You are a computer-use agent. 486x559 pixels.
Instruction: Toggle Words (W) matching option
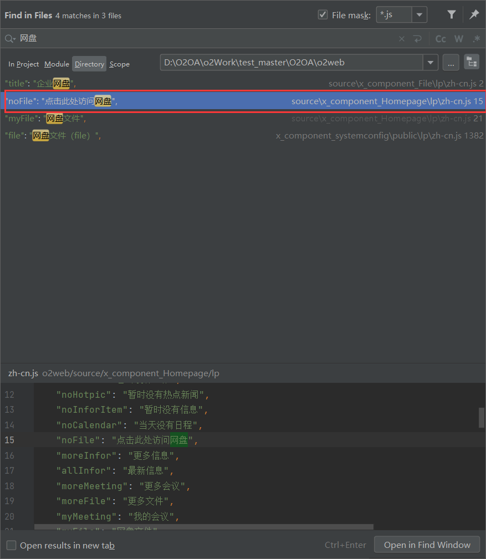click(x=459, y=39)
